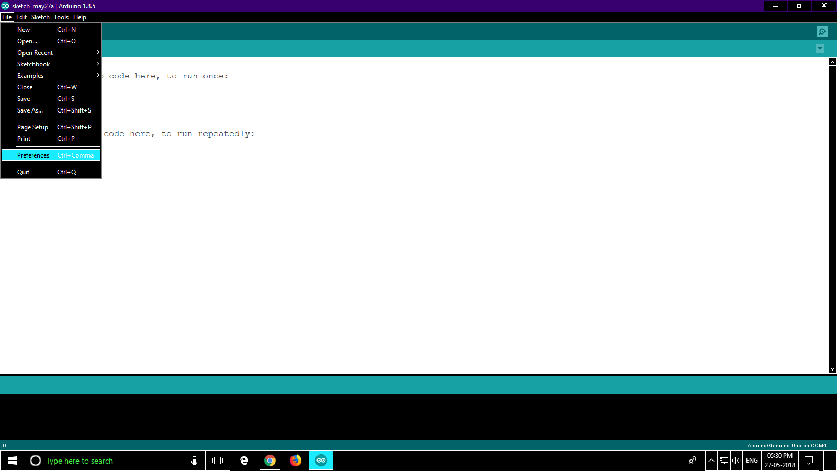Launch Microsoft Edge from the taskbar

pyautogui.click(x=244, y=461)
